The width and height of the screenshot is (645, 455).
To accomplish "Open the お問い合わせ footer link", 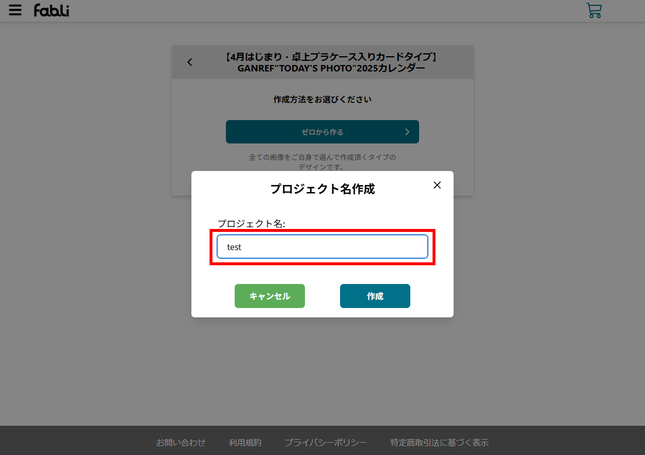I will [181, 443].
